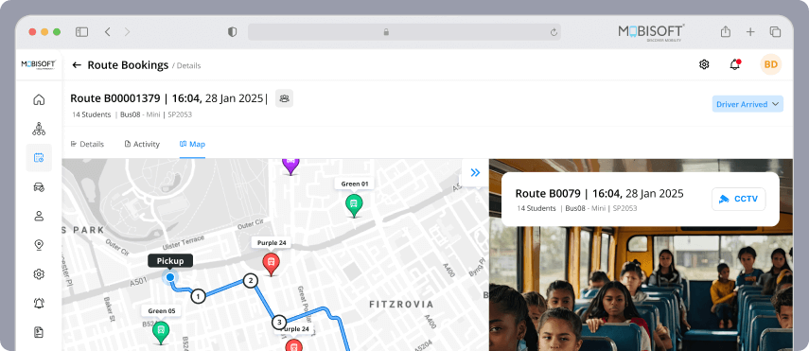This screenshot has width=809, height=351.
Task: Select route stop marker 2
Action: click(250, 281)
